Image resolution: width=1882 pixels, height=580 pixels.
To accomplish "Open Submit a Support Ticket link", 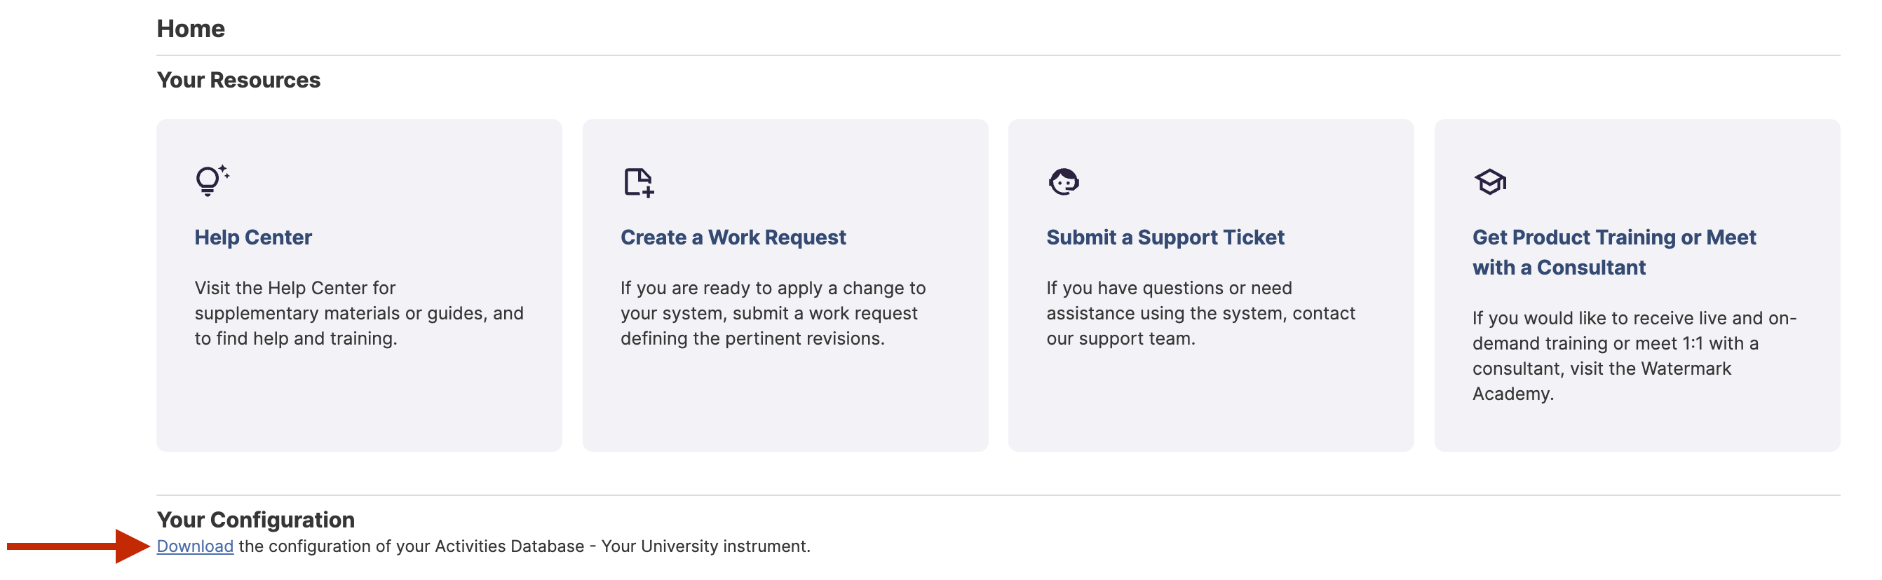I will tap(1165, 237).
